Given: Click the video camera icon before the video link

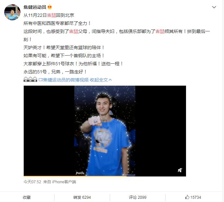Looking at the screenshot, I should 41,80.
